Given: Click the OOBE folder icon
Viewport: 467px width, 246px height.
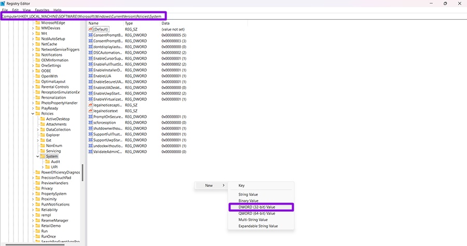Looking at the screenshot, I should (x=38, y=71).
